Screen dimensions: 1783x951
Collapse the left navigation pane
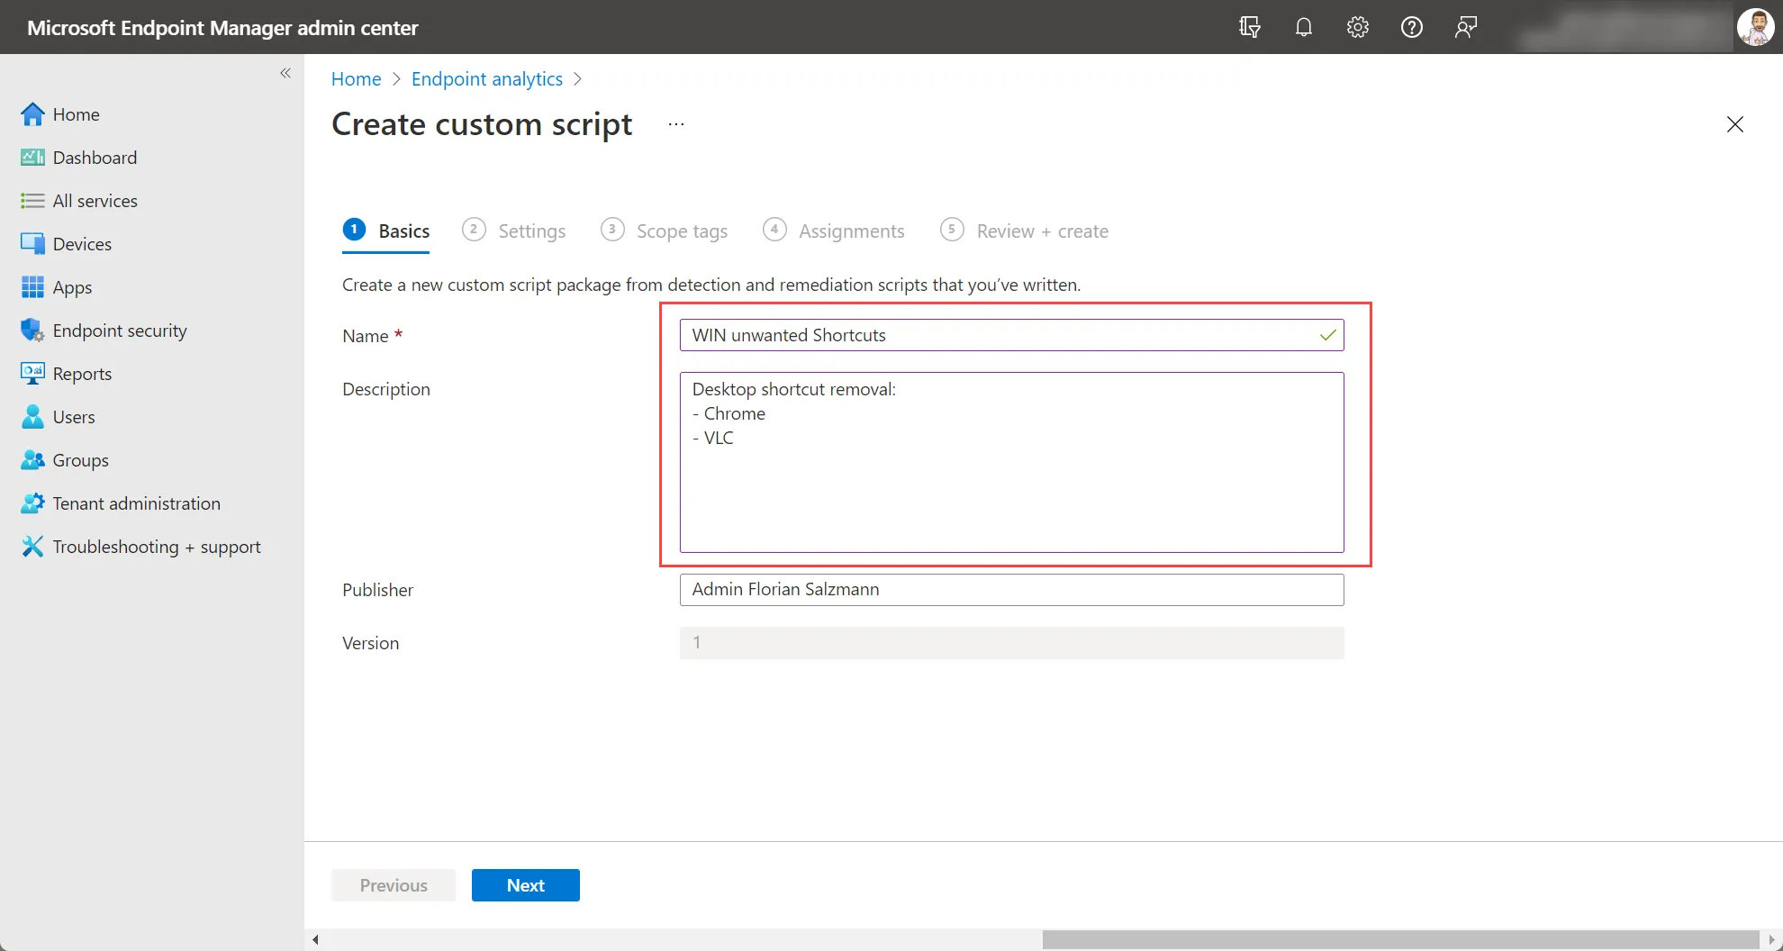[x=285, y=73]
